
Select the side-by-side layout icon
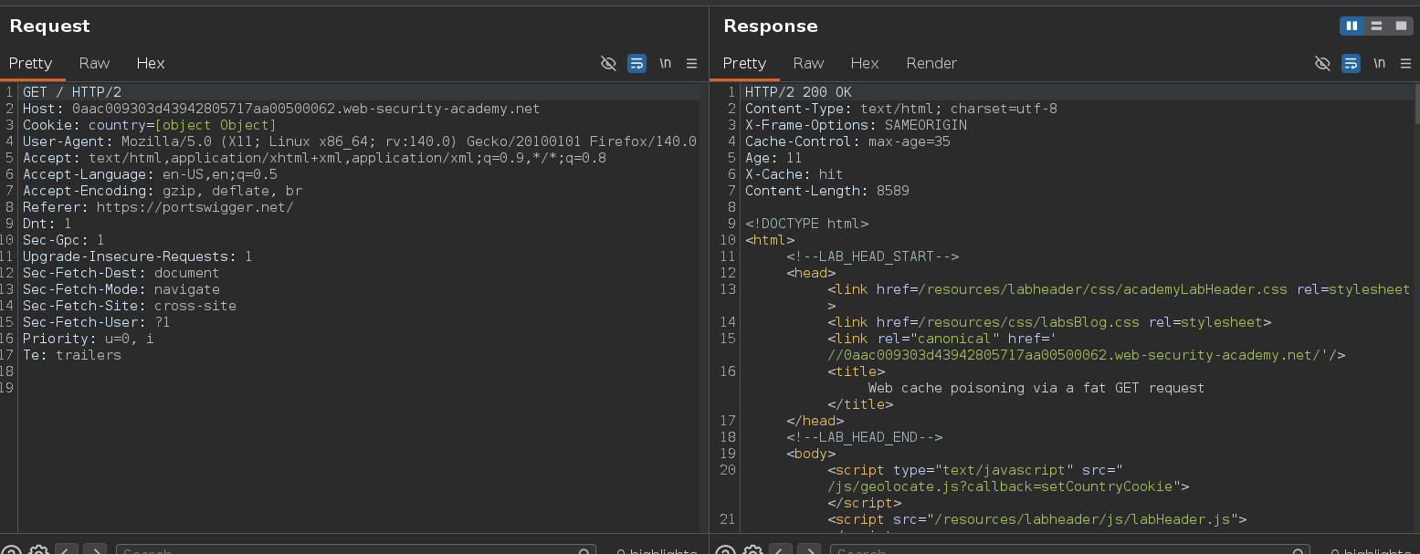point(1352,26)
